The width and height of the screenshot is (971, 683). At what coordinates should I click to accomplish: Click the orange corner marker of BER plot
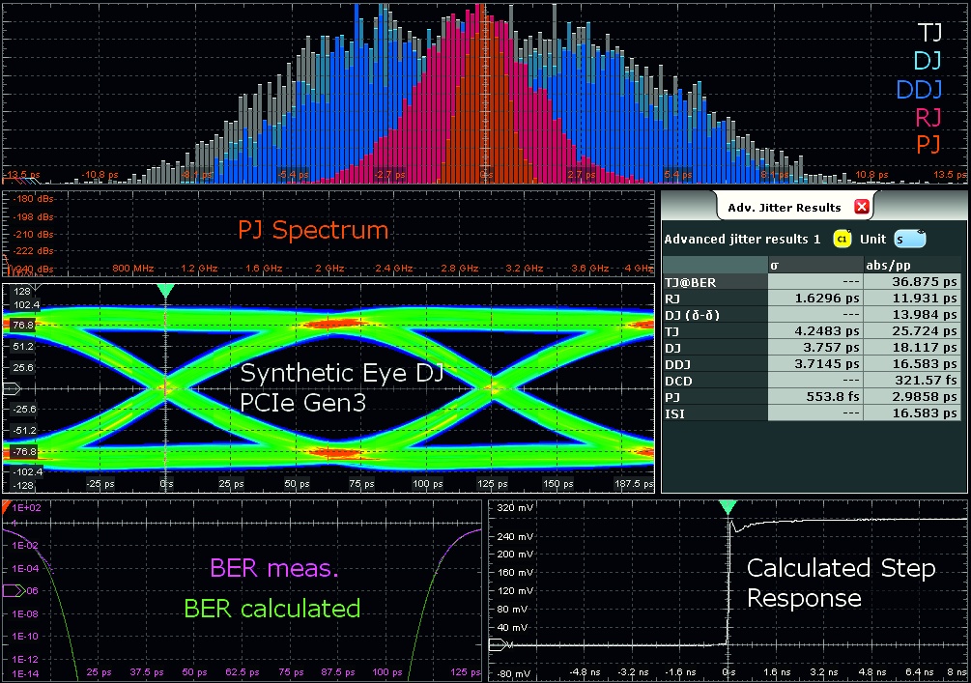coord(6,506)
